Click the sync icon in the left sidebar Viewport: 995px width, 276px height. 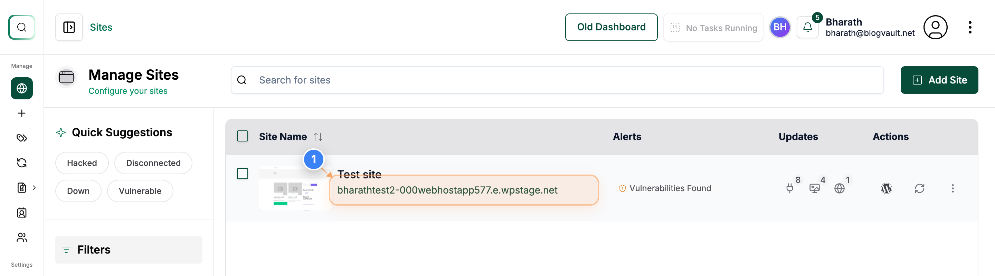(21, 163)
